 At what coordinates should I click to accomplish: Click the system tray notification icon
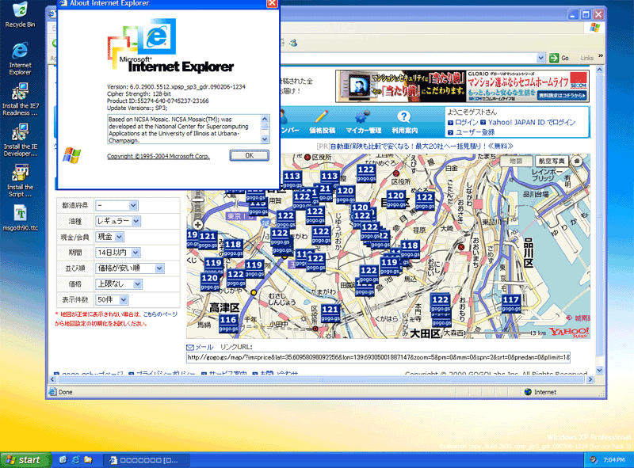tap(593, 460)
